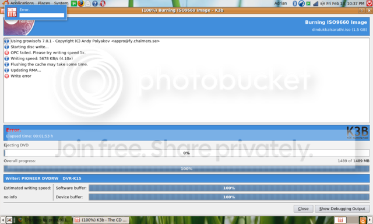Screen dimensions: 373x224
Task: Switch to Pictures by Firefox taskbar window
Action: tap(45, 220)
